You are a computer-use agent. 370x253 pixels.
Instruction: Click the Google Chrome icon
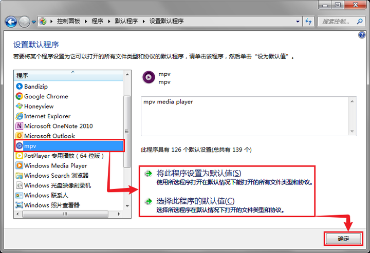(19, 96)
